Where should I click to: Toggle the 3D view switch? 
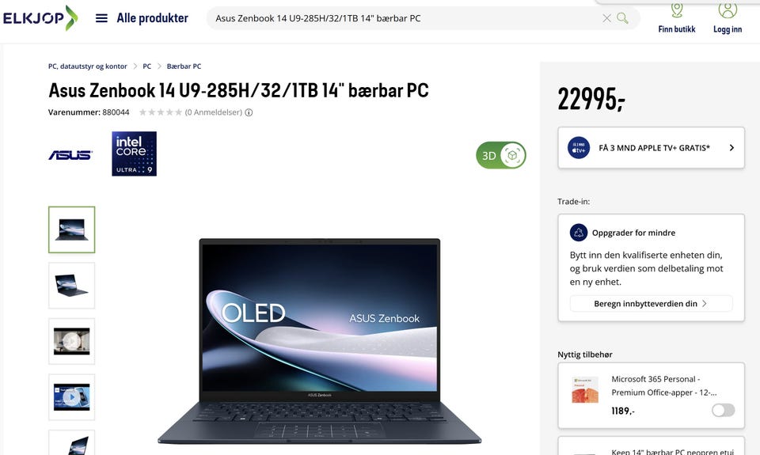(x=500, y=155)
